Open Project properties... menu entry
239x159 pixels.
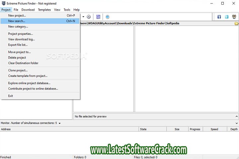pyautogui.click(x=40, y=34)
